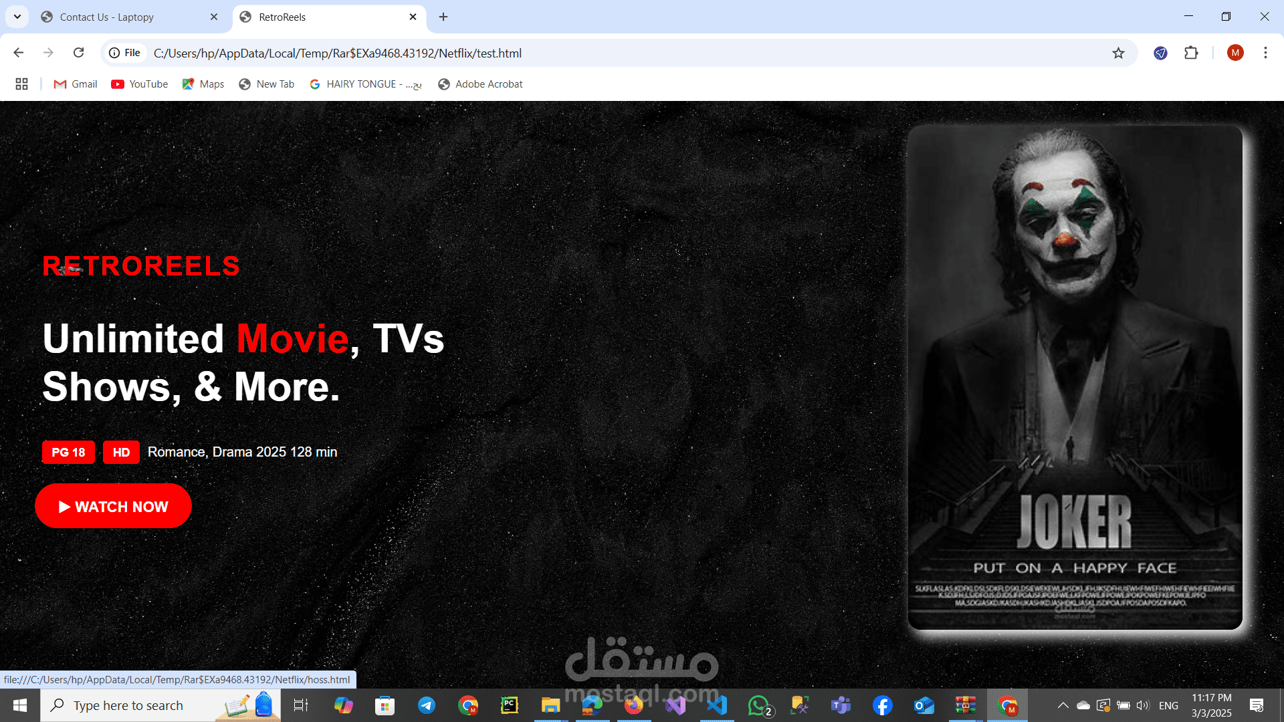This screenshot has width=1284, height=722.
Task: Go back to previous page
Action: coord(19,53)
